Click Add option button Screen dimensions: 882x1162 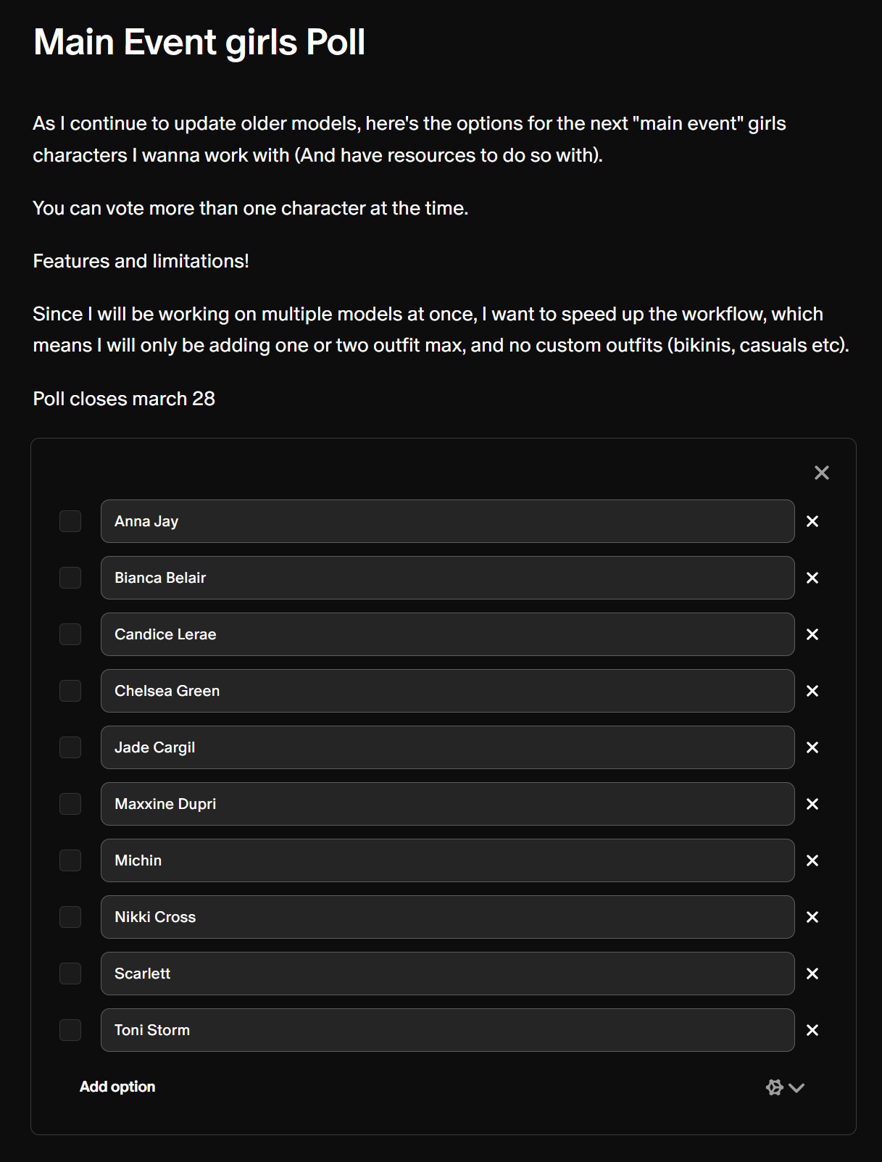pyautogui.click(x=117, y=1087)
